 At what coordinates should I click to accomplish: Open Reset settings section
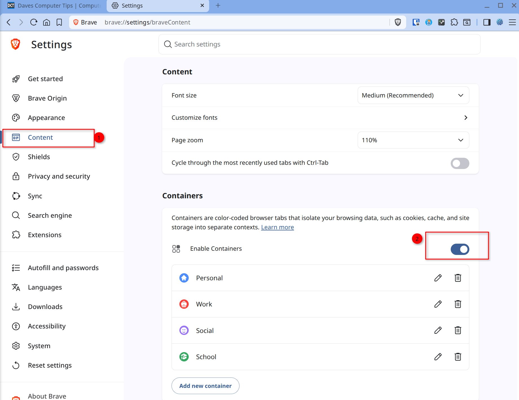click(50, 365)
